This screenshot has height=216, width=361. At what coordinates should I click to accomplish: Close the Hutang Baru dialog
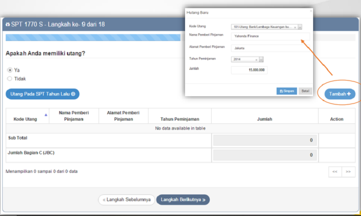310,10
